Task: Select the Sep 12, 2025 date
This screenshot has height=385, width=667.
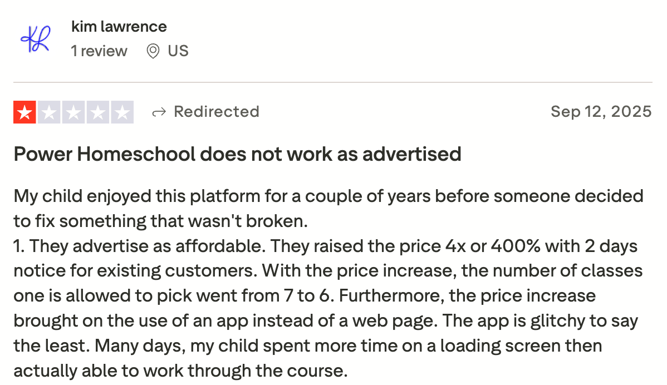Action: coord(601,111)
